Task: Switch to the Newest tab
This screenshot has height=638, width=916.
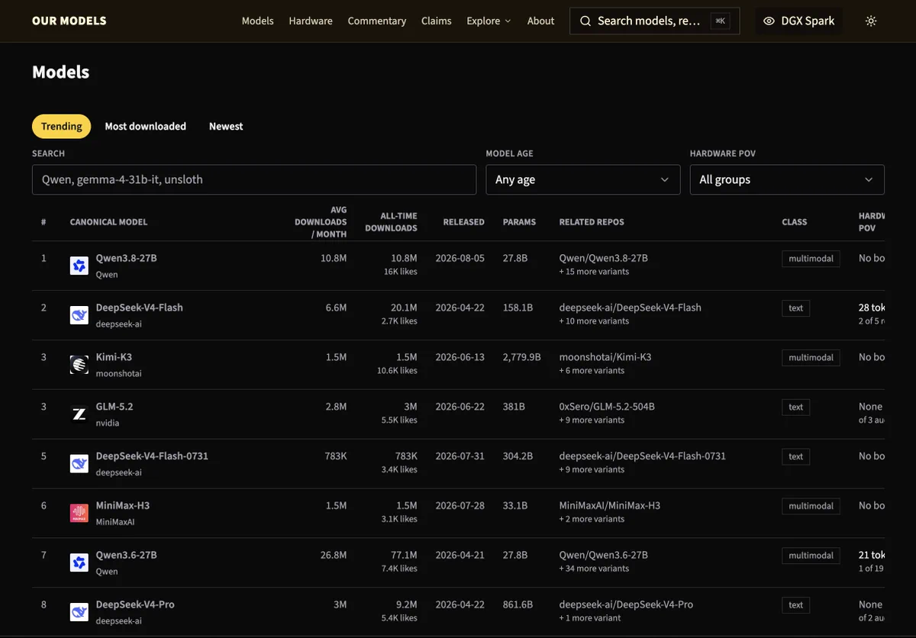Action: (226, 126)
